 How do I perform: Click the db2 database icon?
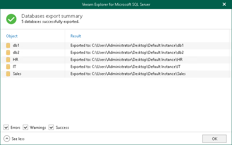[x=8, y=53]
